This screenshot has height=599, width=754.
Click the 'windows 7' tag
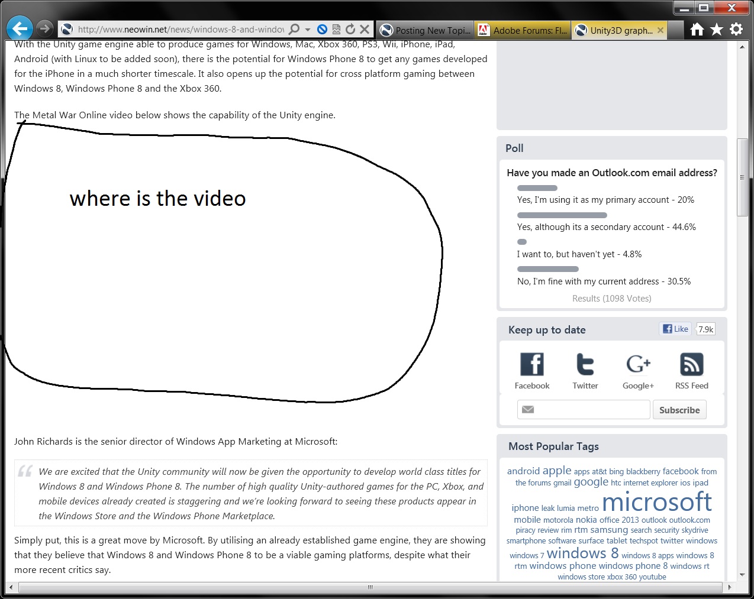tap(526, 555)
